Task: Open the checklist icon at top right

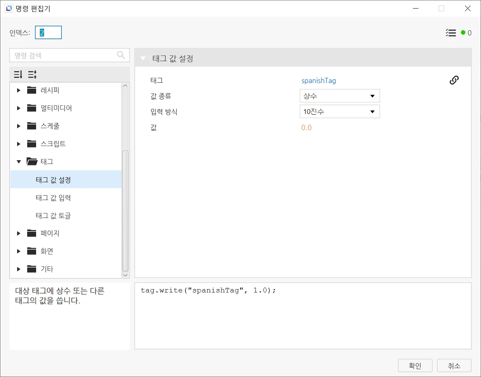Action: (x=450, y=33)
